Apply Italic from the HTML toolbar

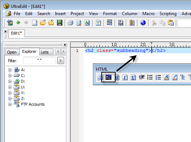pyautogui.click(x=125, y=77)
